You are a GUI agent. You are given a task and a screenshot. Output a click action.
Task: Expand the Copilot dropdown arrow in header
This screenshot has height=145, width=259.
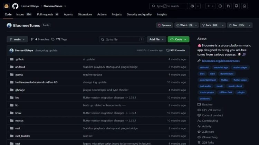pos(198,6)
